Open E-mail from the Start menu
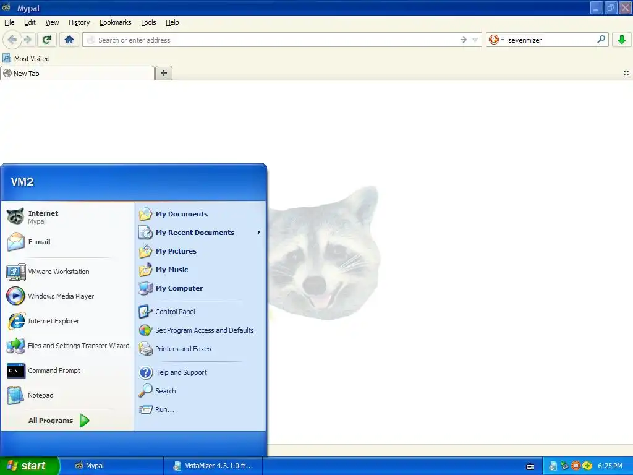 pos(67,242)
